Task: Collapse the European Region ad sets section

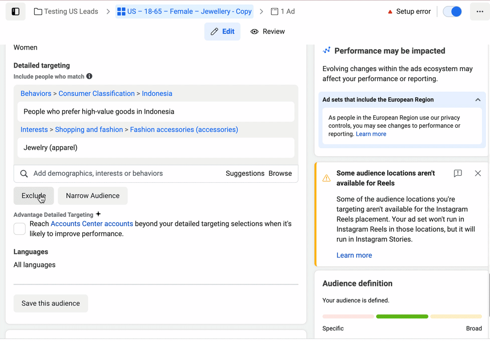Action: pos(477,100)
